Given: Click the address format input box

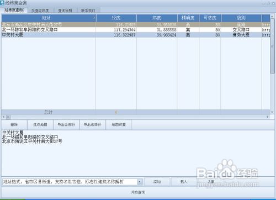Looking at the screenshot, I should (x=70, y=182).
